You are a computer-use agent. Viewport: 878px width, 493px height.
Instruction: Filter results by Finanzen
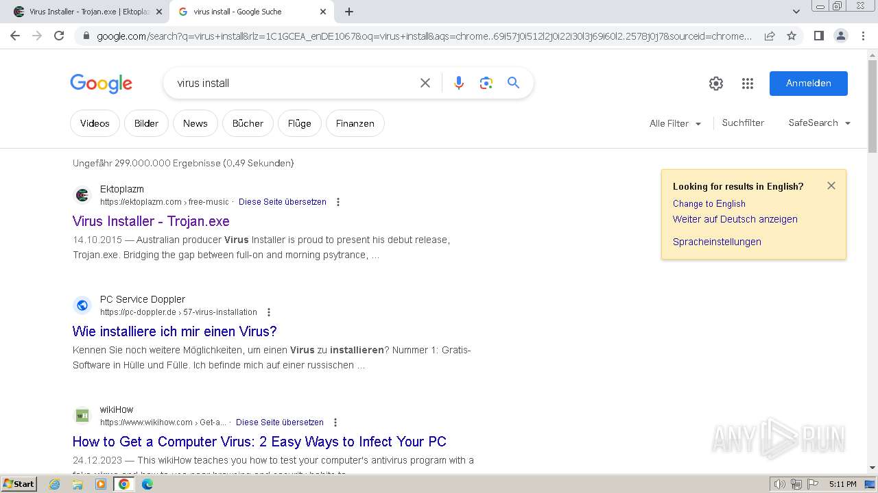point(355,123)
